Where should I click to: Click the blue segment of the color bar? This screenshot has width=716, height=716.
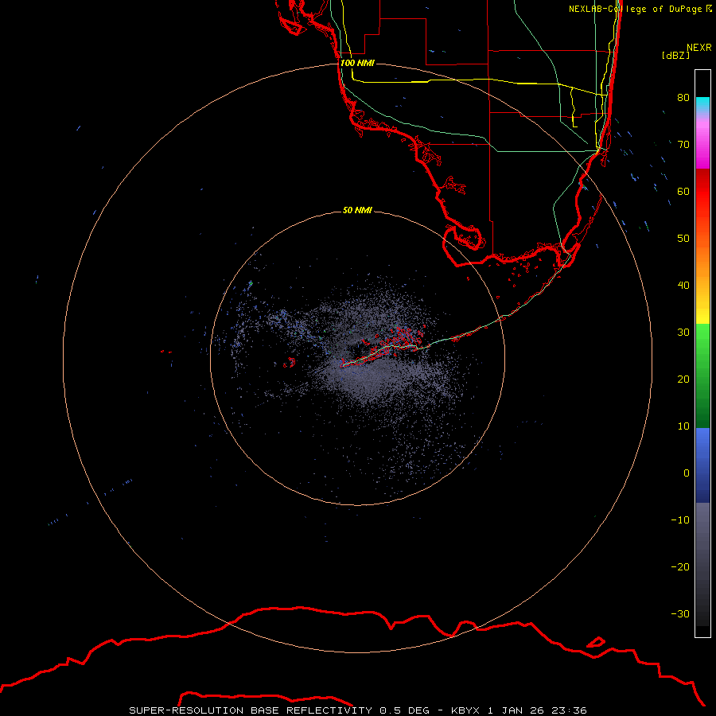click(702, 465)
